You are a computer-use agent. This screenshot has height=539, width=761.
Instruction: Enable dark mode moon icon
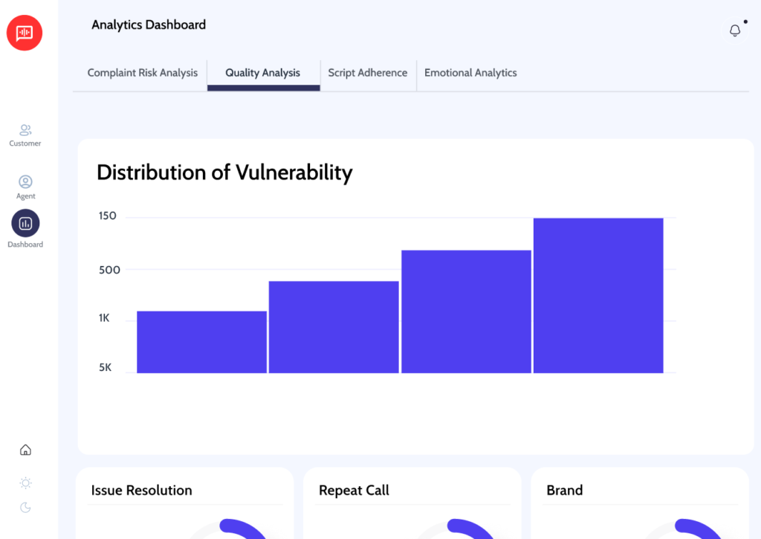pyautogui.click(x=25, y=508)
